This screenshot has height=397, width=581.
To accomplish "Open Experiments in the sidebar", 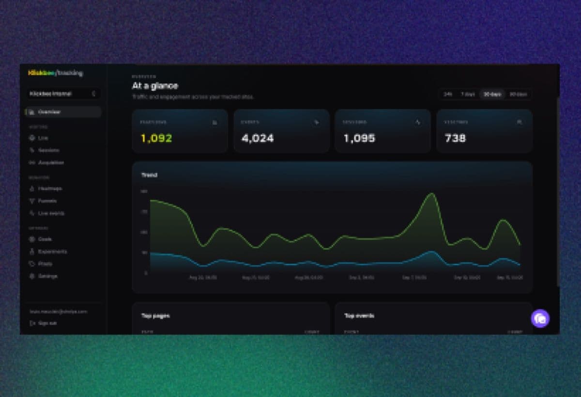I will [x=52, y=252].
